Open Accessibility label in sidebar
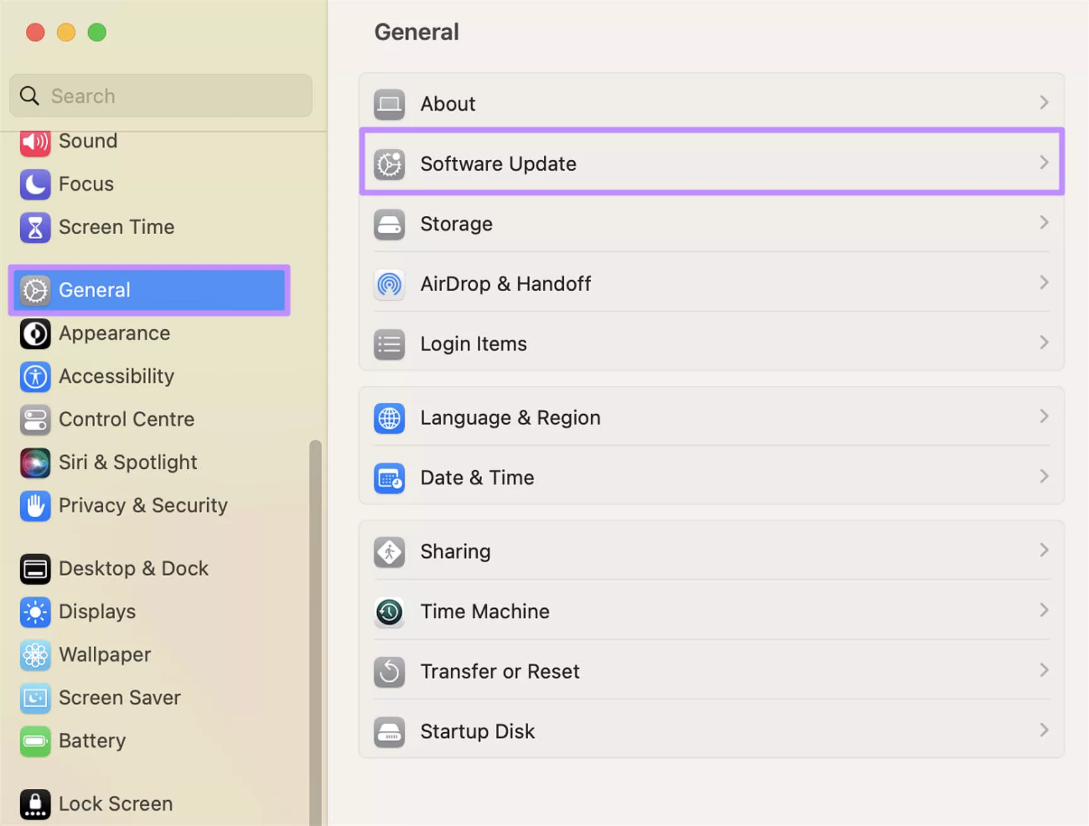Viewport: 1089px width, 826px height. click(116, 376)
